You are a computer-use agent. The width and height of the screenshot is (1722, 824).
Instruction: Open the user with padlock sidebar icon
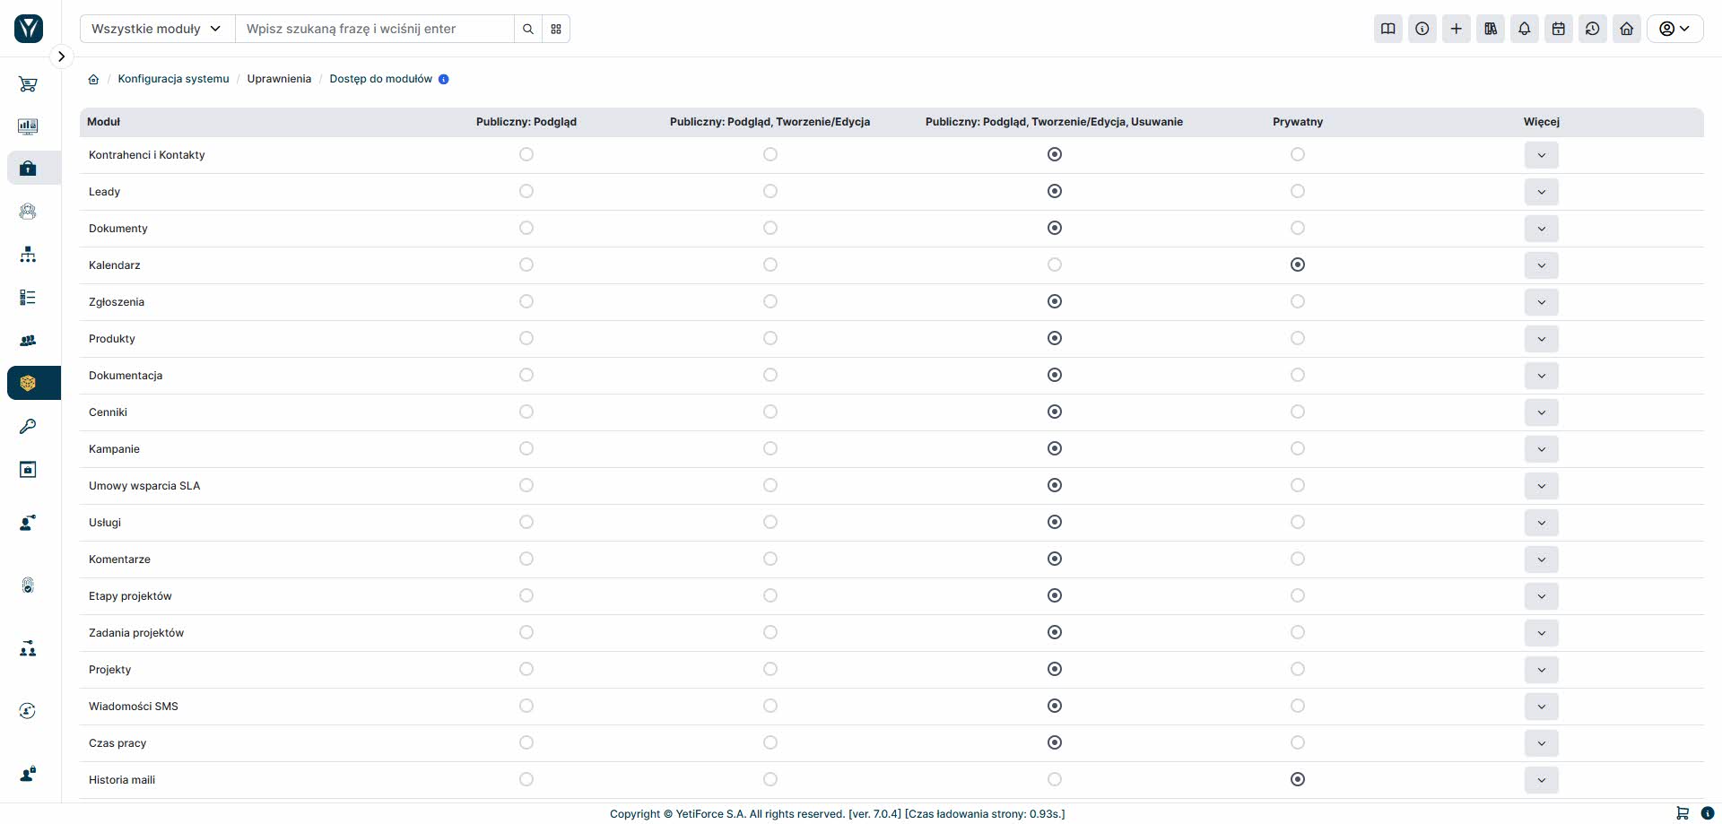[x=28, y=774]
